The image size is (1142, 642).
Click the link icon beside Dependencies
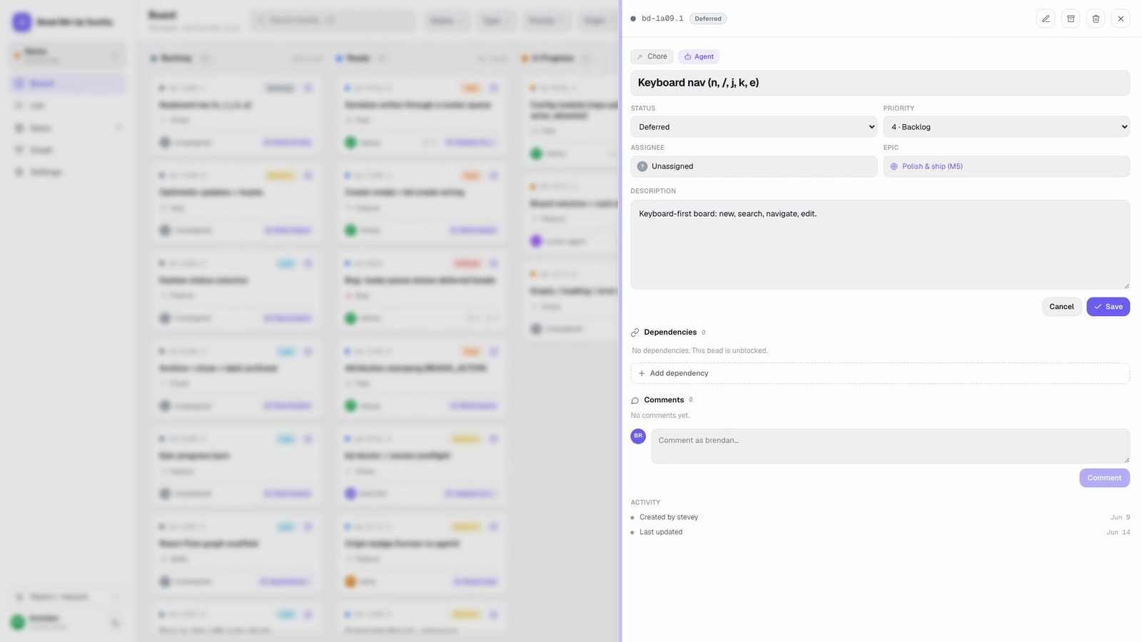tap(635, 332)
